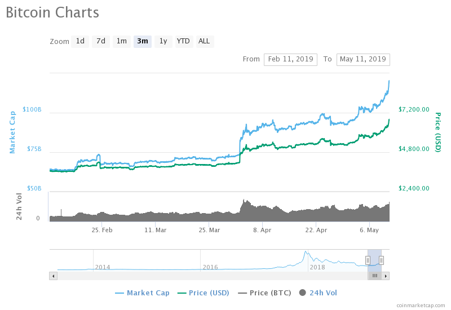This screenshot has height=310, width=451.
Task: Edit the To date field
Action: [363, 60]
